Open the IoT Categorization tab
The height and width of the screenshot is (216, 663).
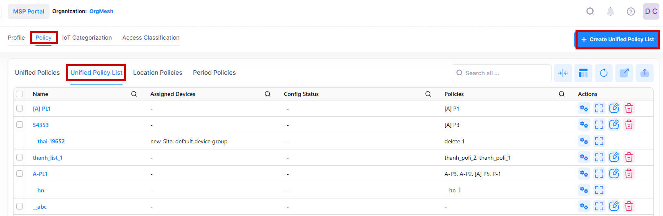[87, 38]
